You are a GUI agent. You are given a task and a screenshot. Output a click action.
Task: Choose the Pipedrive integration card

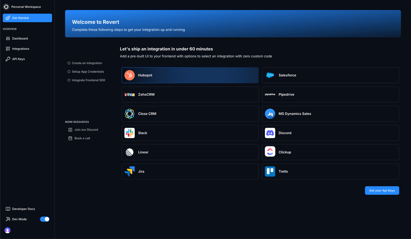(x=331, y=95)
